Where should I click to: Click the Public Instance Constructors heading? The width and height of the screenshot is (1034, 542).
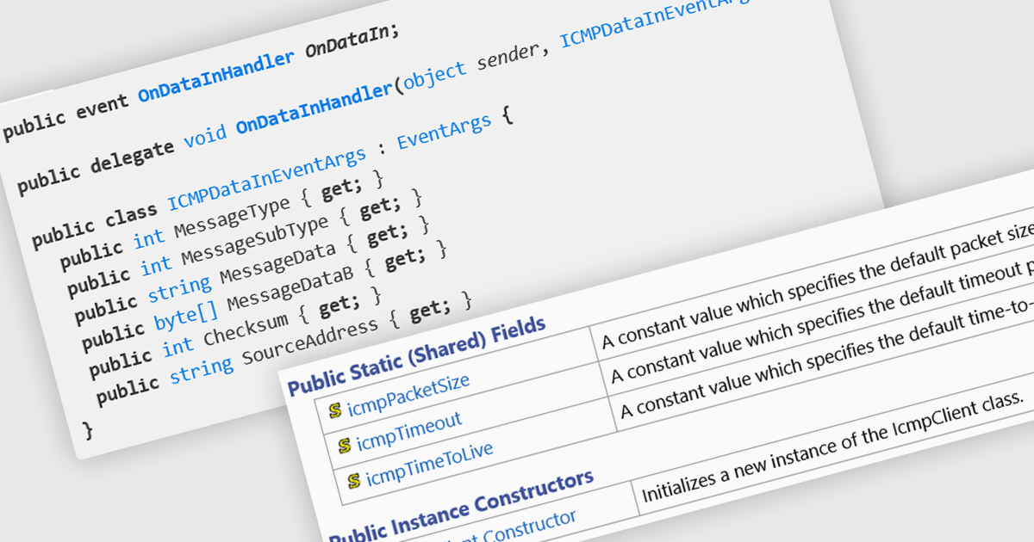click(x=461, y=504)
